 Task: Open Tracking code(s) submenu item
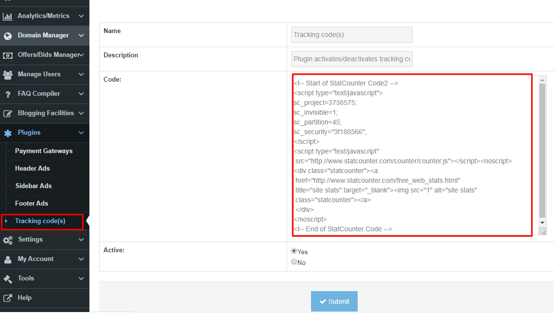pyautogui.click(x=40, y=221)
